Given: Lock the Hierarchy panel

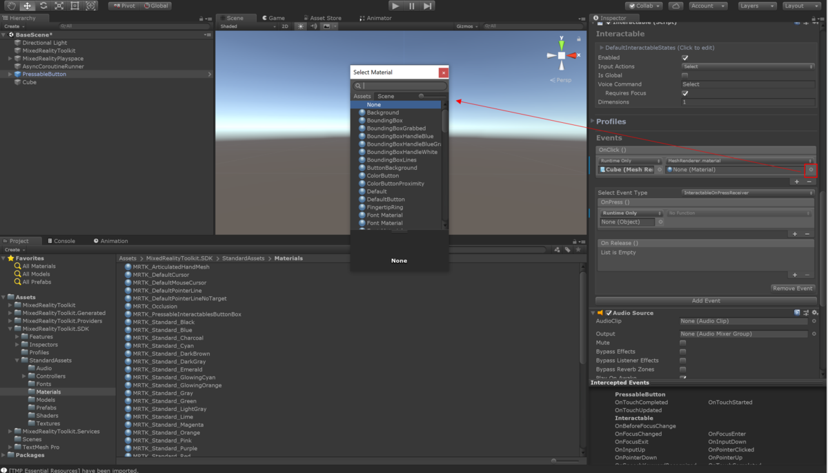Looking at the screenshot, I should pos(201,19).
